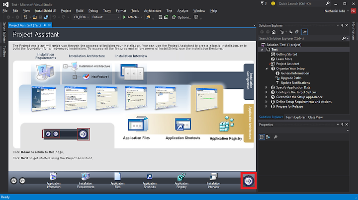The width and height of the screenshot is (358, 200).
Task: Expand Configure the Target System node
Action: tap(266, 92)
